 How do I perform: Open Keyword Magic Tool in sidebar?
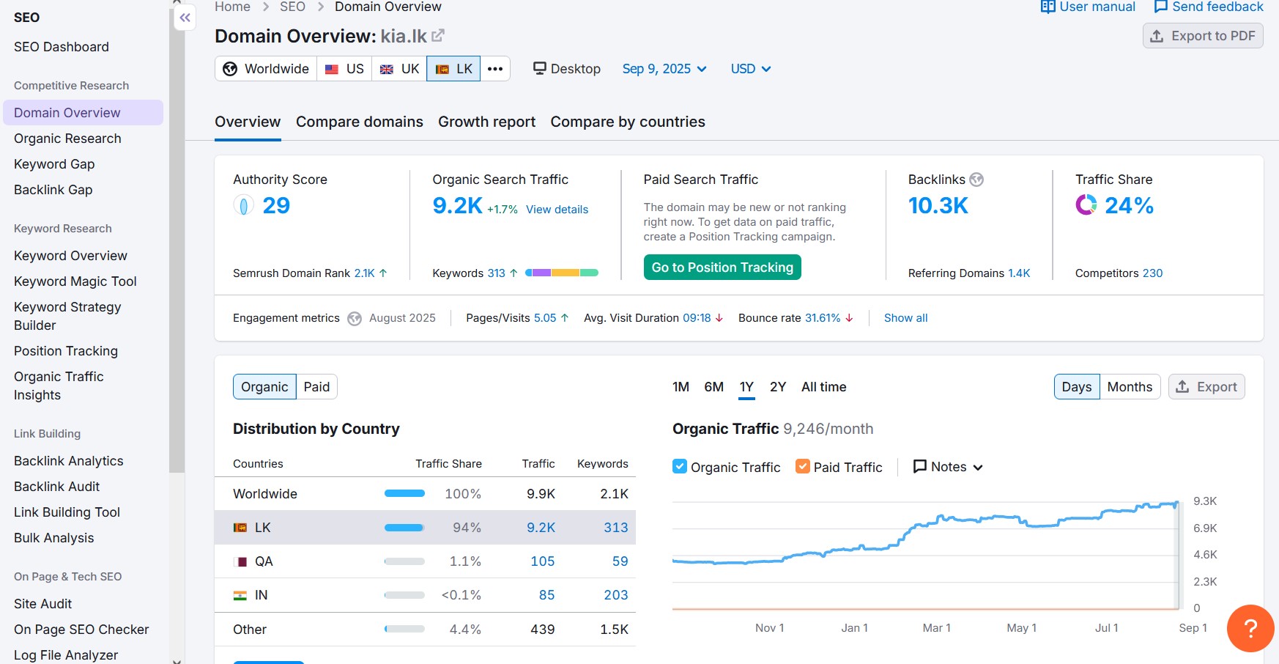(75, 281)
